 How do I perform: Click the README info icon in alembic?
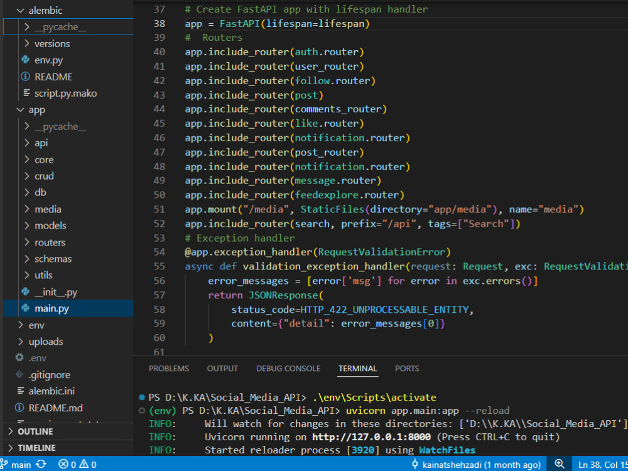[26, 77]
